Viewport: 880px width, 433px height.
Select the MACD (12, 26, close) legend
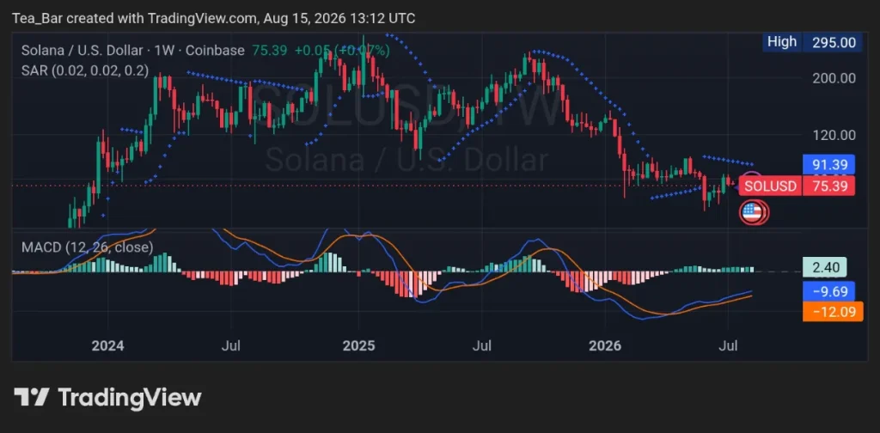click(x=87, y=247)
